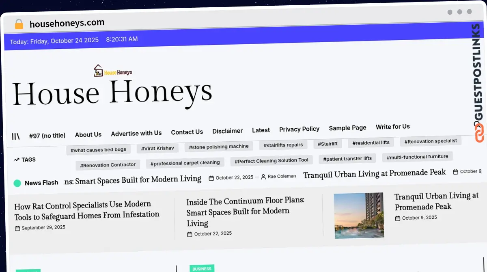Image resolution: width=487 pixels, height=272 pixels.
Task: Click the TAGS label
Action: tap(28, 160)
